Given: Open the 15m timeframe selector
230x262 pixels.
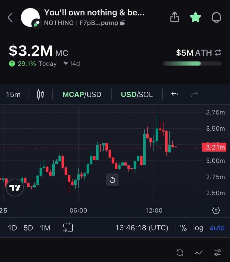Looking at the screenshot, I should 13,95.
